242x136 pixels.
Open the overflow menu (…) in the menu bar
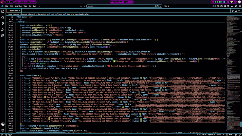point(39,6)
